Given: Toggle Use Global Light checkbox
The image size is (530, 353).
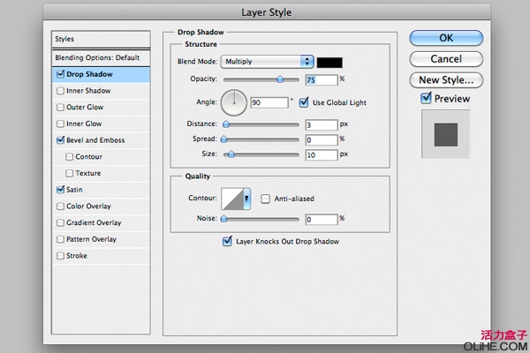Looking at the screenshot, I should click(x=304, y=102).
